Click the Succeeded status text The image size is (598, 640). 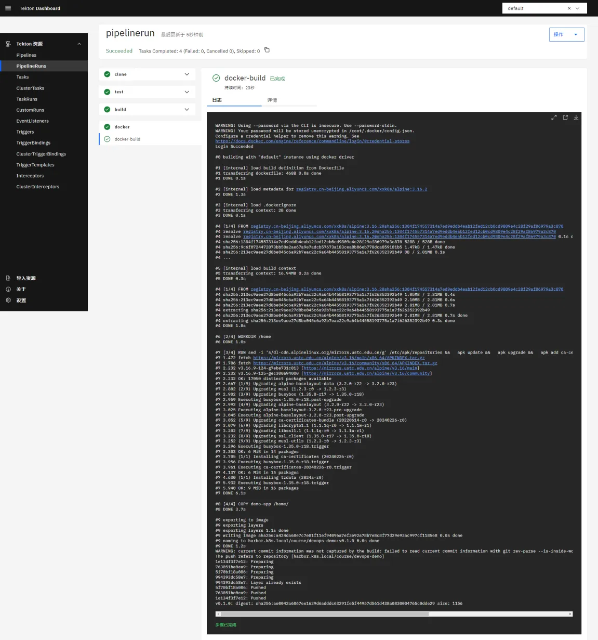(x=119, y=51)
